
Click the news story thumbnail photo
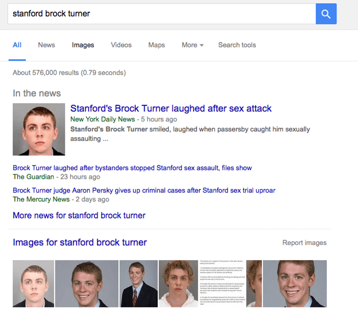[x=39, y=129]
